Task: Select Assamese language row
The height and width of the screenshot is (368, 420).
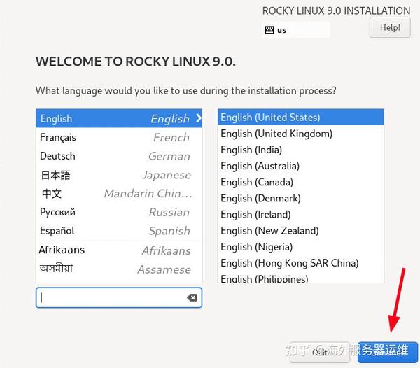Action: (x=119, y=269)
